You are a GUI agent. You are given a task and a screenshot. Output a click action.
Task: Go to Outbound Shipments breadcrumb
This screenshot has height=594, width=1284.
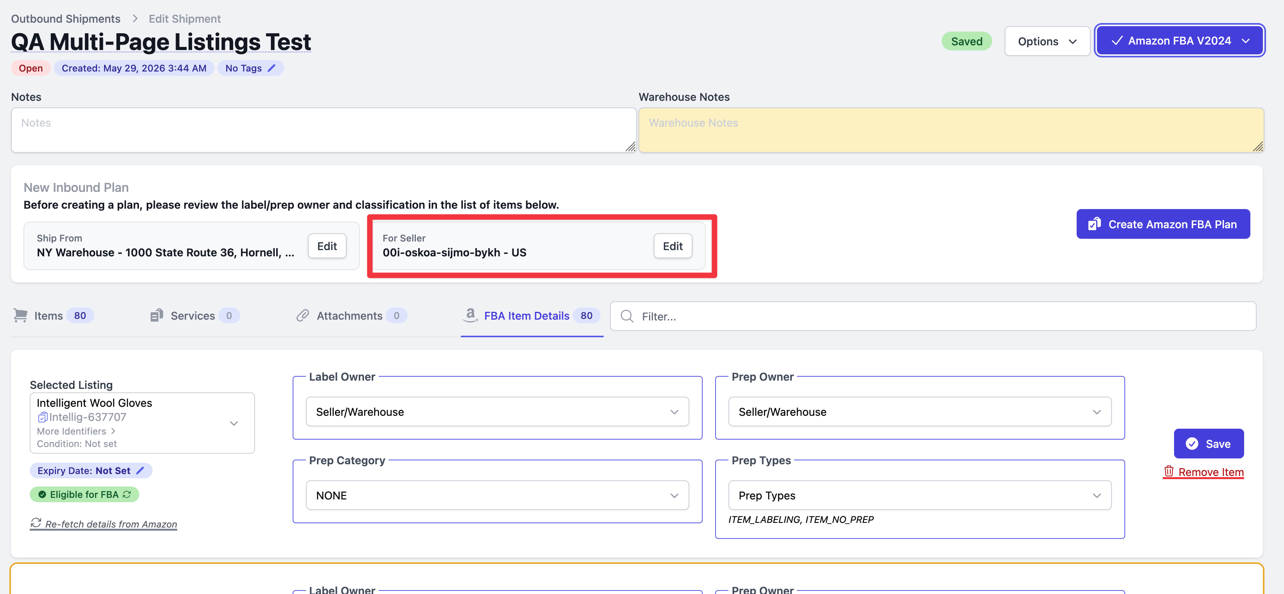pos(66,19)
